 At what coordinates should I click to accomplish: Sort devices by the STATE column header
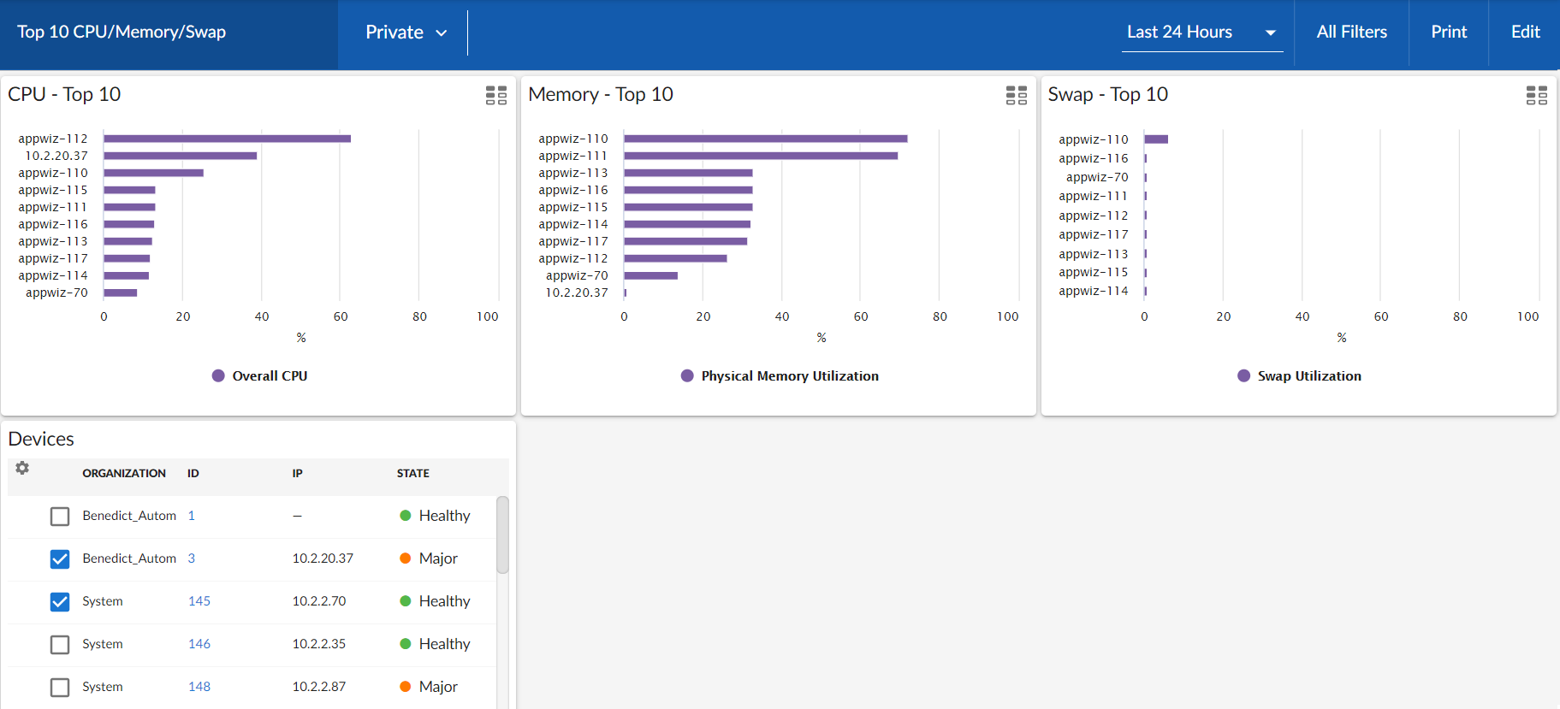click(412, 473)
